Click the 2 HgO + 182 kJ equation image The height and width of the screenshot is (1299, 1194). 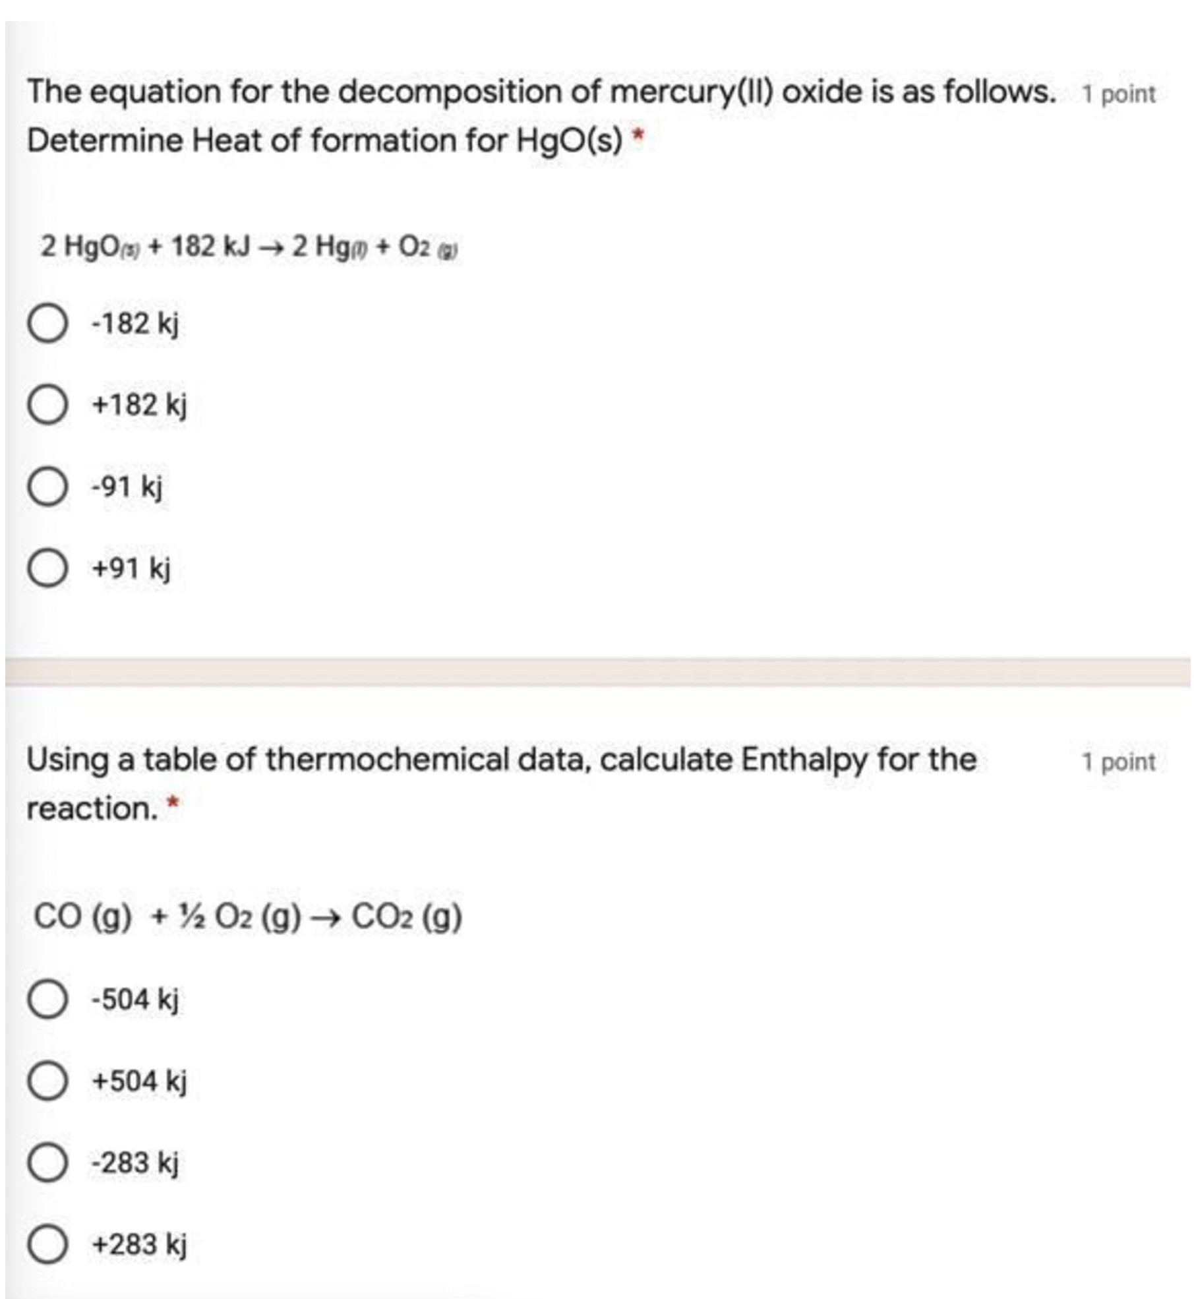point(249,247)
